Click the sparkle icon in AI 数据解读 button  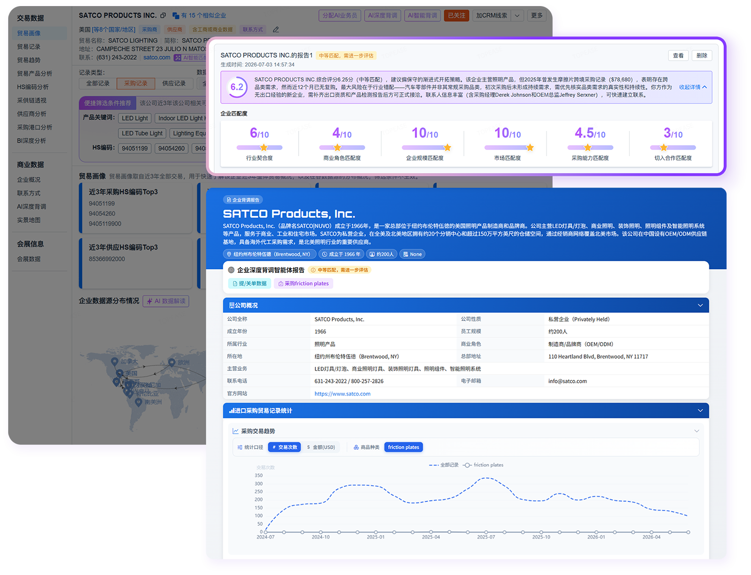coord(150,301)
